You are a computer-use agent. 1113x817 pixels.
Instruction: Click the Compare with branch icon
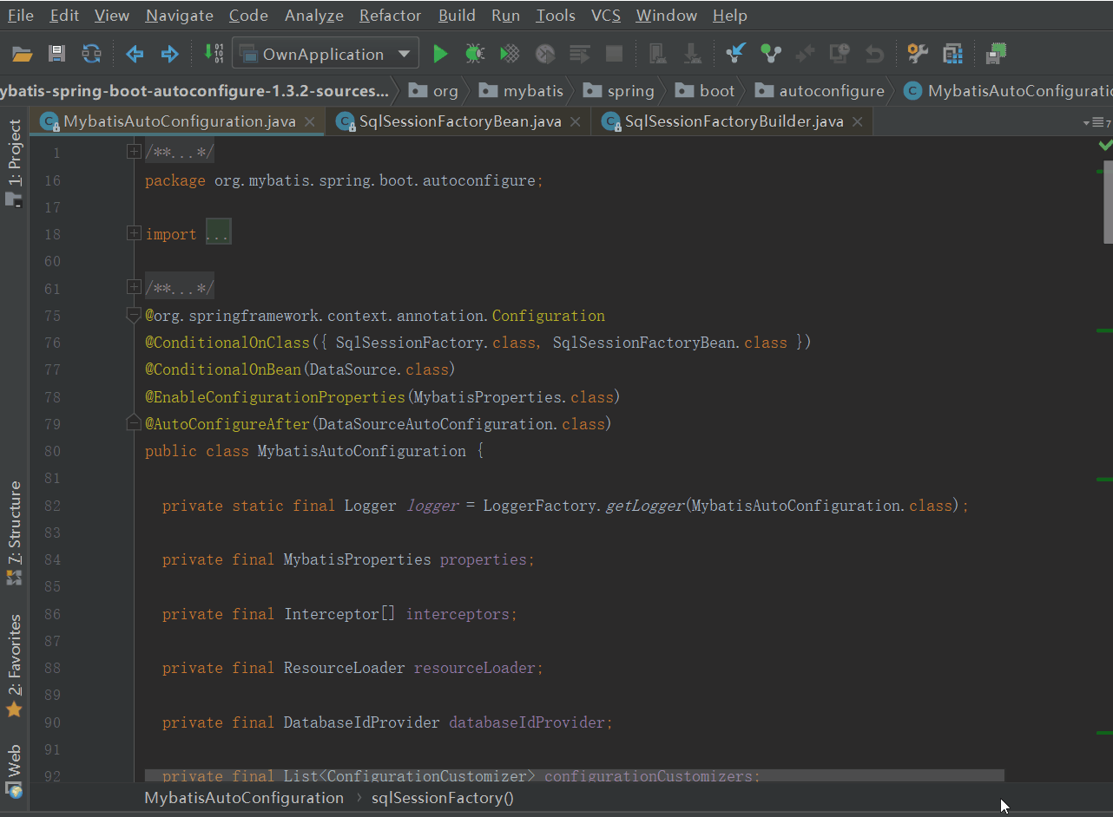[805, 54]
